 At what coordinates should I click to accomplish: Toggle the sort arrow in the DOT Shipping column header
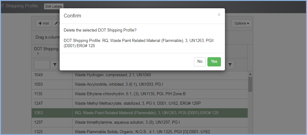pos(38,54)
